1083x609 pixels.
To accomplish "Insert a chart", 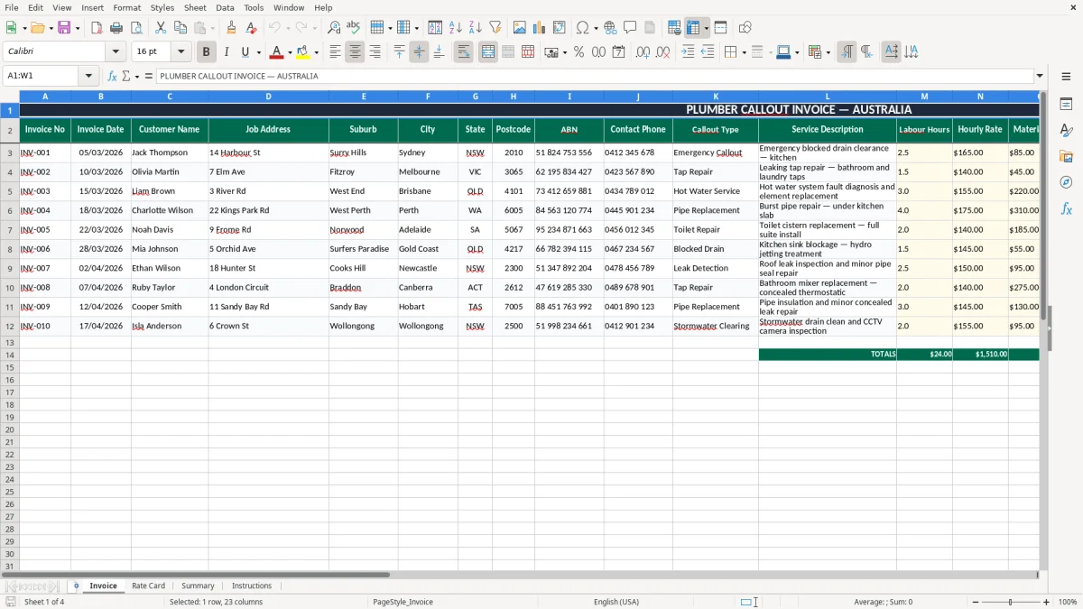I will pyautogui.click(x=540, y=28).
